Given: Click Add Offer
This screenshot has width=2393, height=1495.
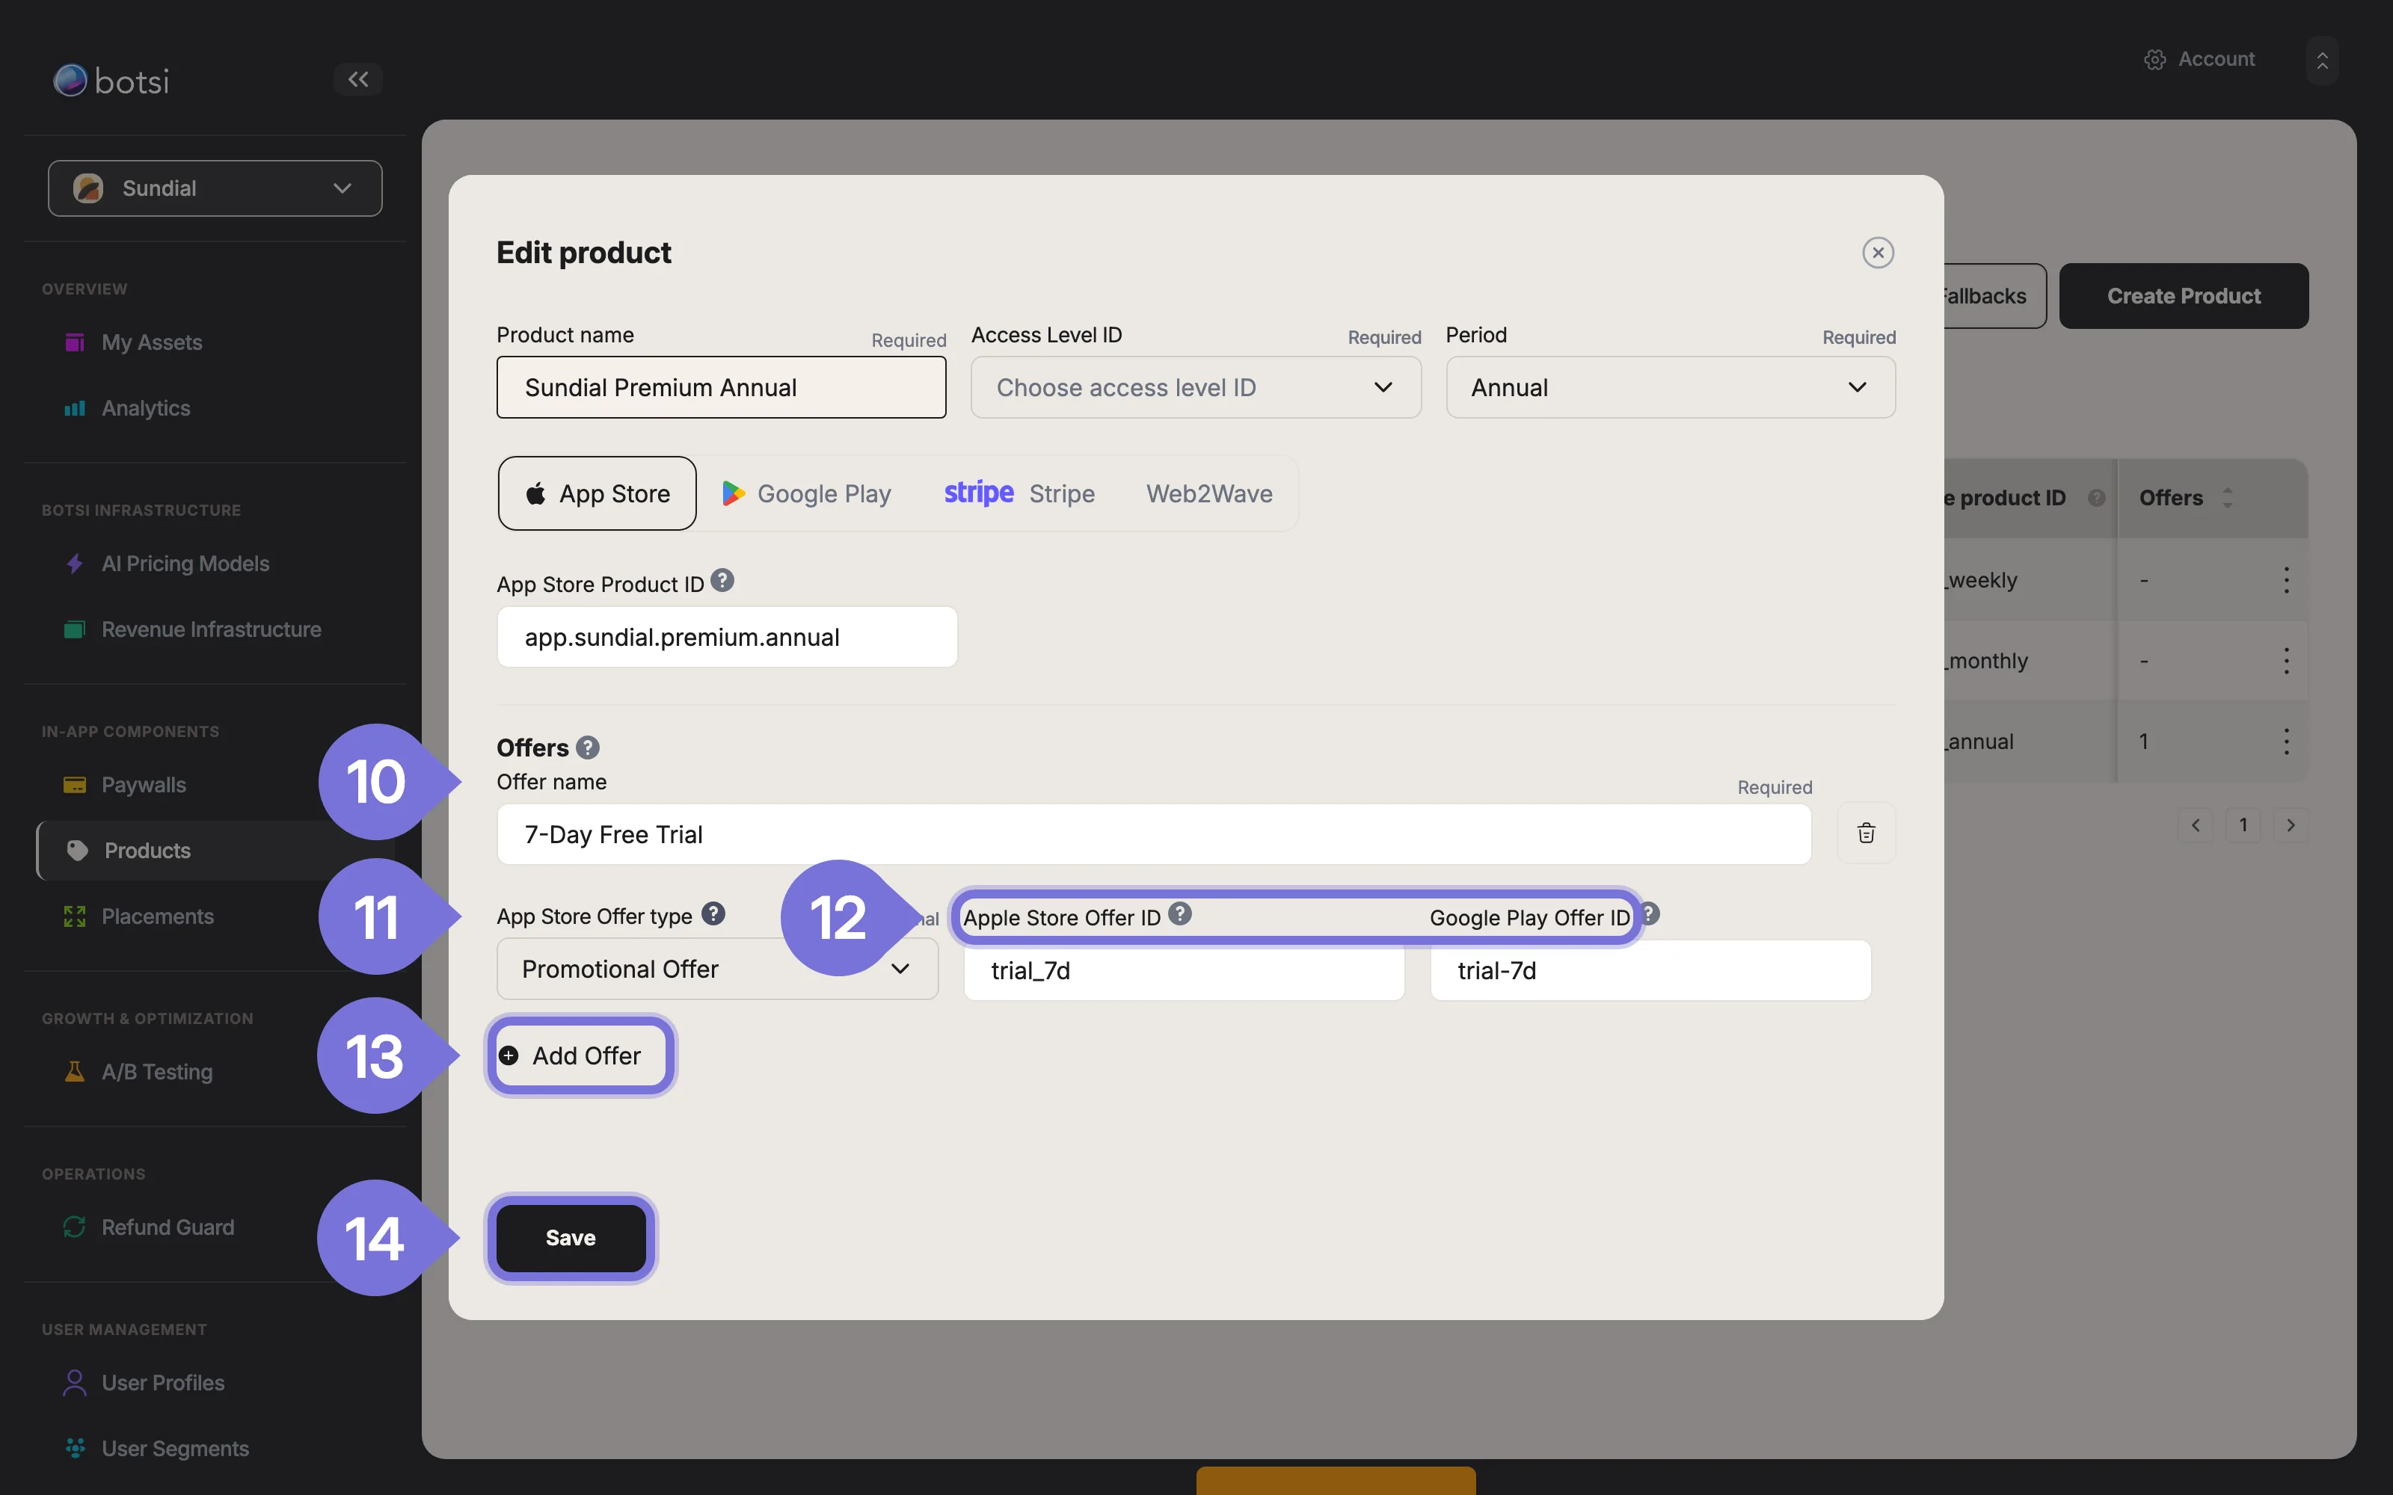Looking at the screenshot, I should (x=580, y=1056).
